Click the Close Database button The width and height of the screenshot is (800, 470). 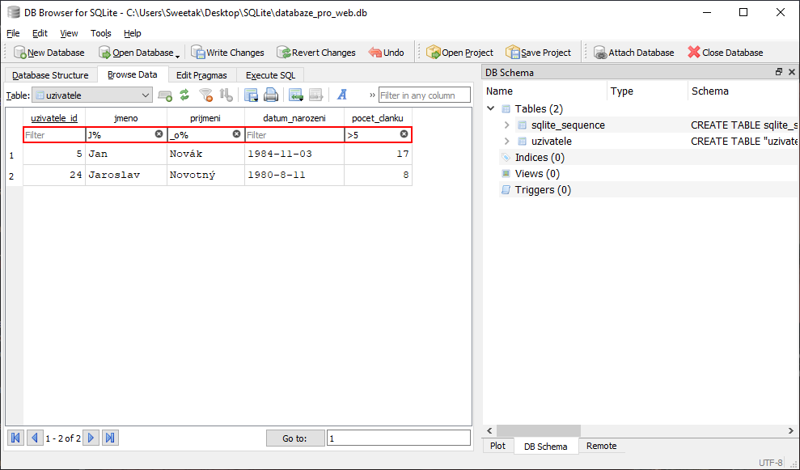click(x=725, y=53)
